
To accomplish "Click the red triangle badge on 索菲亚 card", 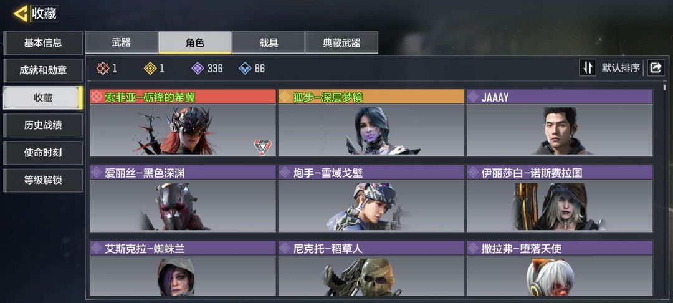I will pos(262,147).
